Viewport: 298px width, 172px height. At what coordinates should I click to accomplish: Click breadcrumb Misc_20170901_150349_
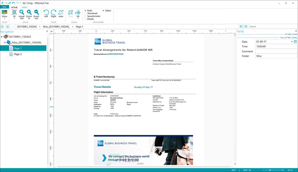[56, 27]
